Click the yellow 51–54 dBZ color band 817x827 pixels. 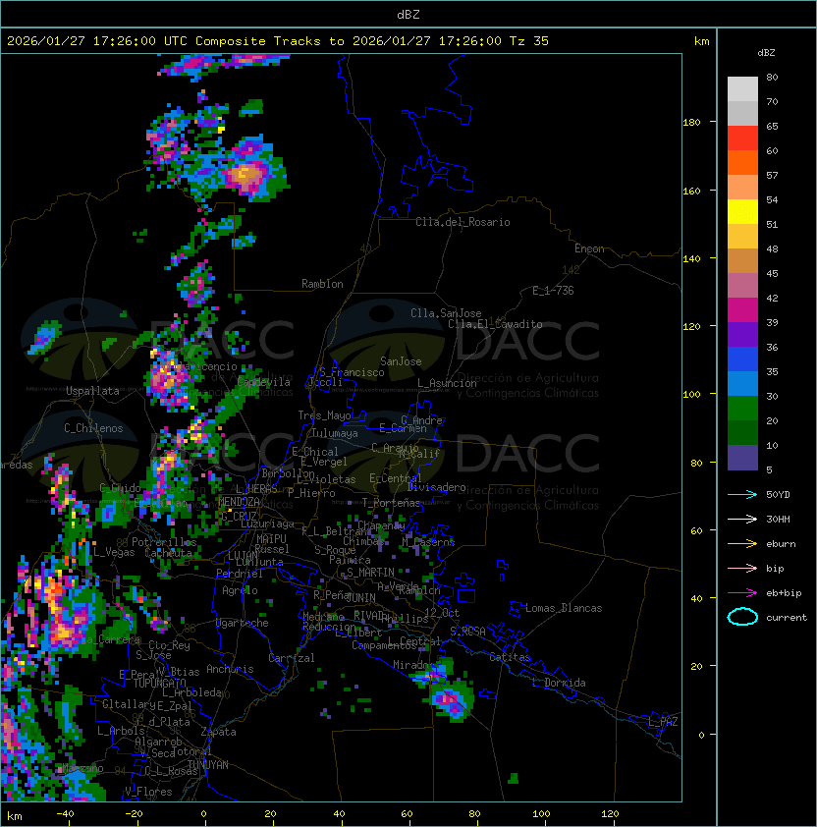[x=742, y=212]
